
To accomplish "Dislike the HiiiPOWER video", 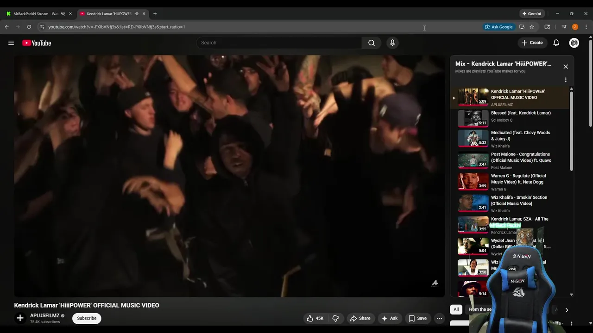I will pos(335,318).
